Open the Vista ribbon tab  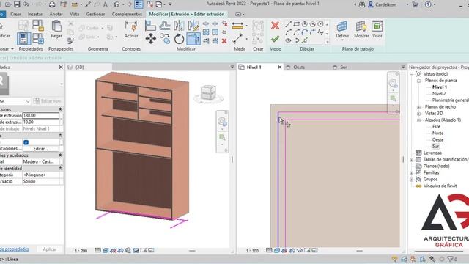click(x=75, y=14)
